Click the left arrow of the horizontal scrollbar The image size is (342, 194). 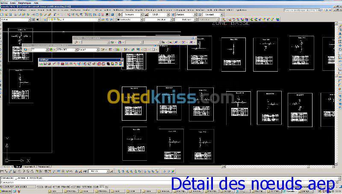point(224,167)
